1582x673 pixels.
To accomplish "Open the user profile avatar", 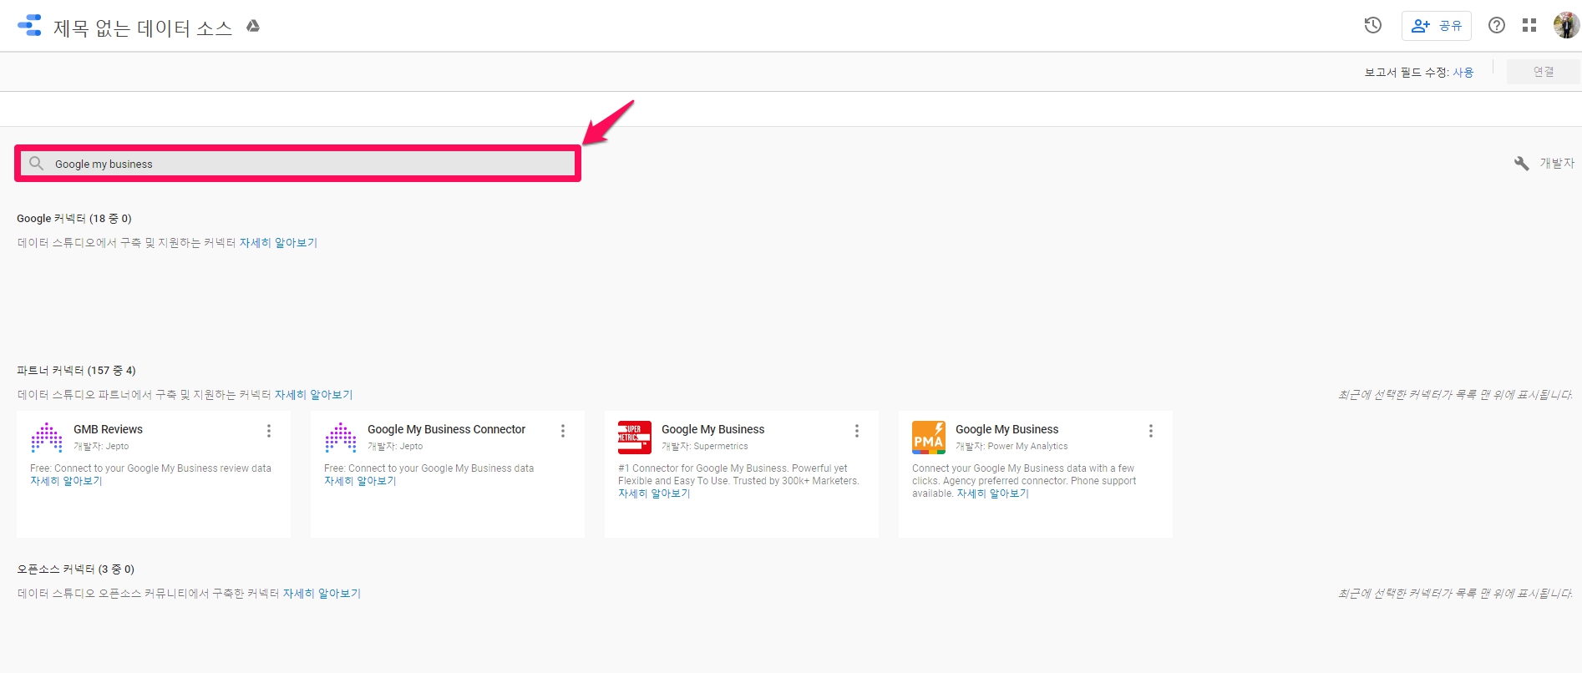I will coord(1565,26).
